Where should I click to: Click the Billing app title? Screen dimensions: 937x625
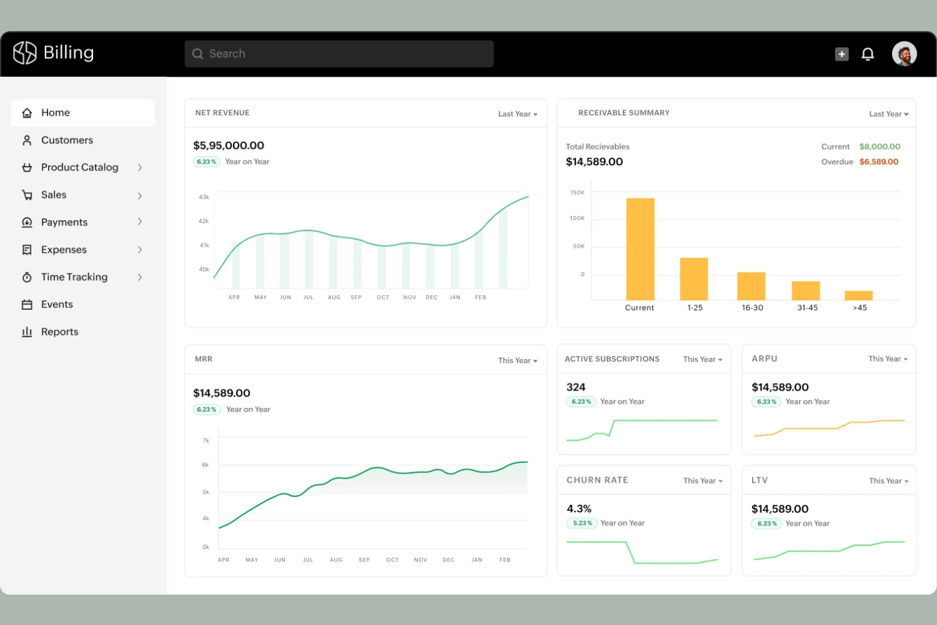click(x=68, y=53)
